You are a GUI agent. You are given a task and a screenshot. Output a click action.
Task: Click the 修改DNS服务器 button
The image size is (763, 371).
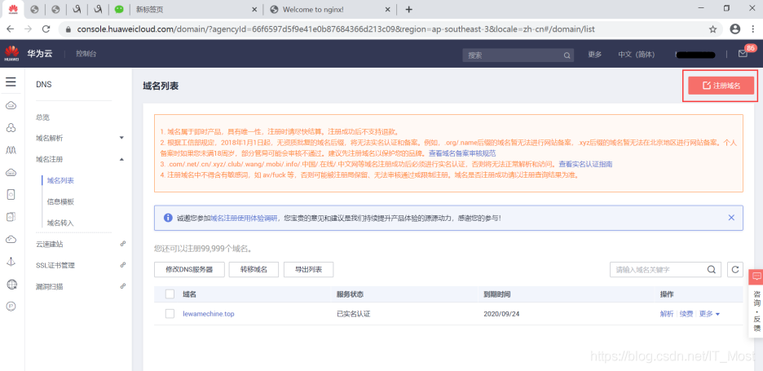[x=189, y=269]
